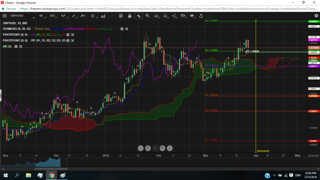Open chart settings gear at top right
Viewport: 320px width, 180px height.
(x=316, y=16)
